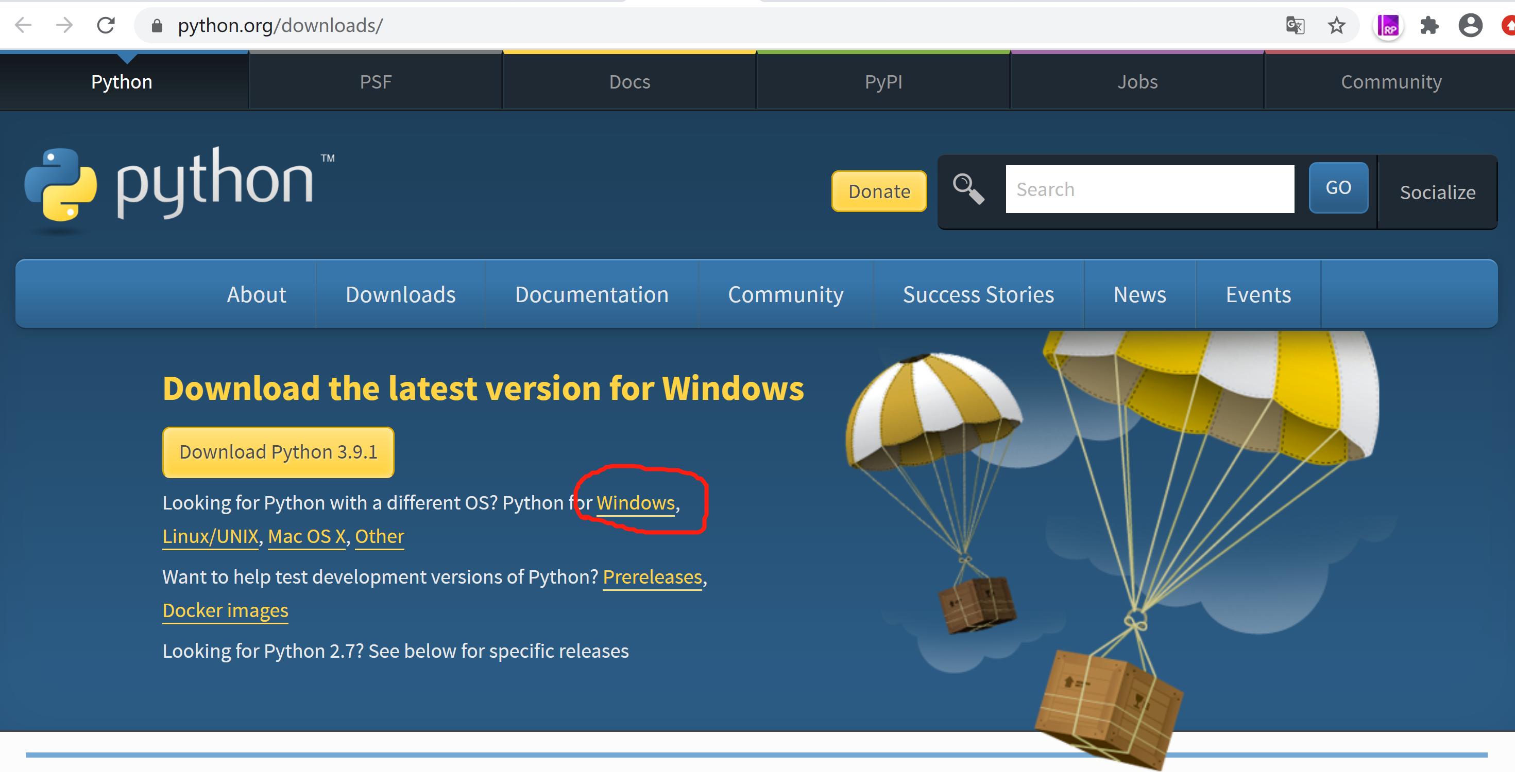Click the Donate button
Screen dimensions: 1515x772
pyautogui.click(x=878, y=191)
